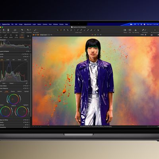Click the zoom slider above the viewer
Image resolution: width=159 pixels, height=159 pixels.
(x=152, y=35)
